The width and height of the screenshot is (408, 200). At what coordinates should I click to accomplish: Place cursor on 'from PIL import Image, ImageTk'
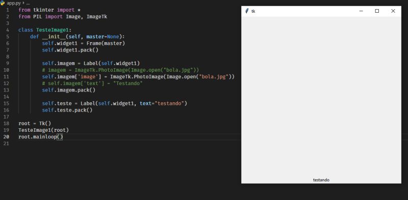pyautogui.click(x=63, y=17)
